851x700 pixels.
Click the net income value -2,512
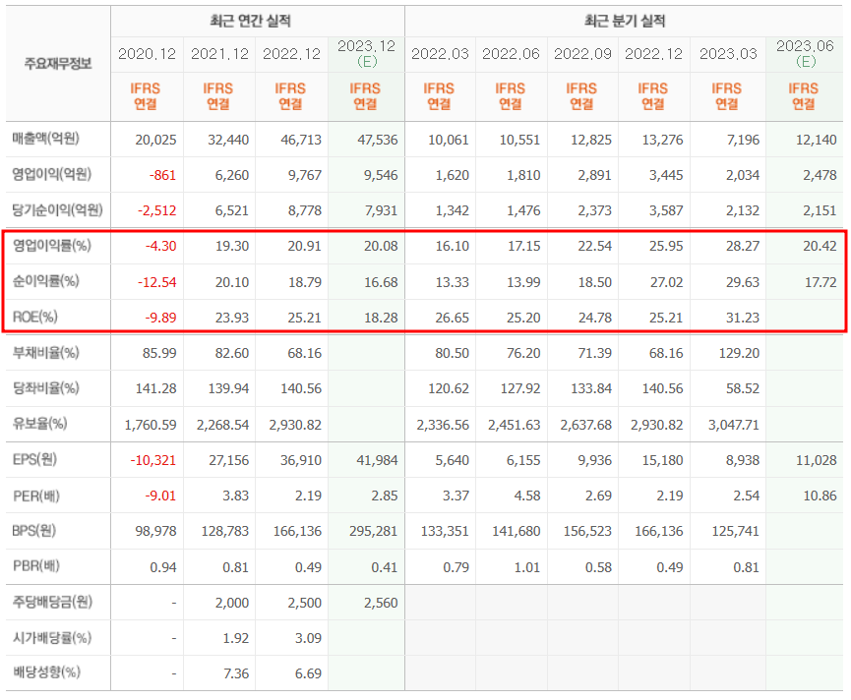click(157, 210)
